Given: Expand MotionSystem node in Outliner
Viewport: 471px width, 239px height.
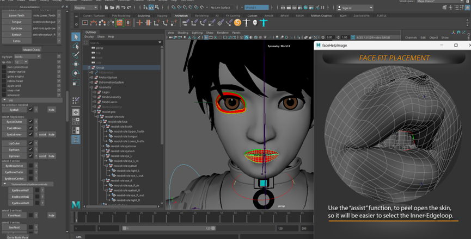Looking at the screenshot, I should point(92,77).
